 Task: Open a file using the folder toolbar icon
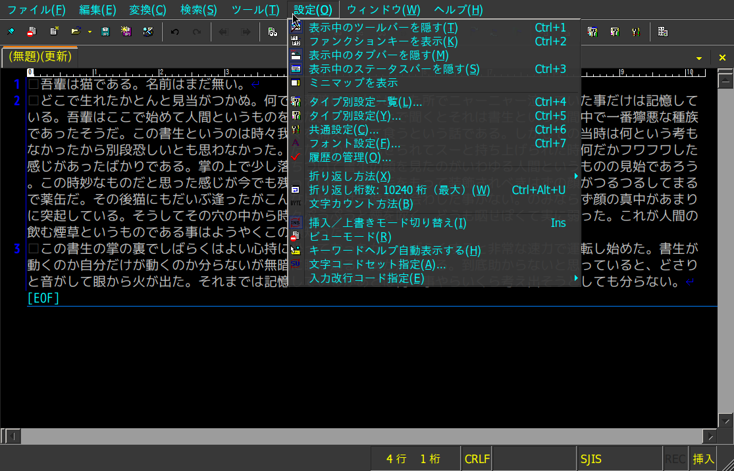[x=74, y=31]
